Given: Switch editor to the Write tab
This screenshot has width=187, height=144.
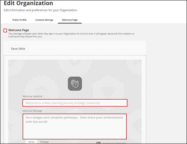Looking at the screenshot, I should [31, 142].
